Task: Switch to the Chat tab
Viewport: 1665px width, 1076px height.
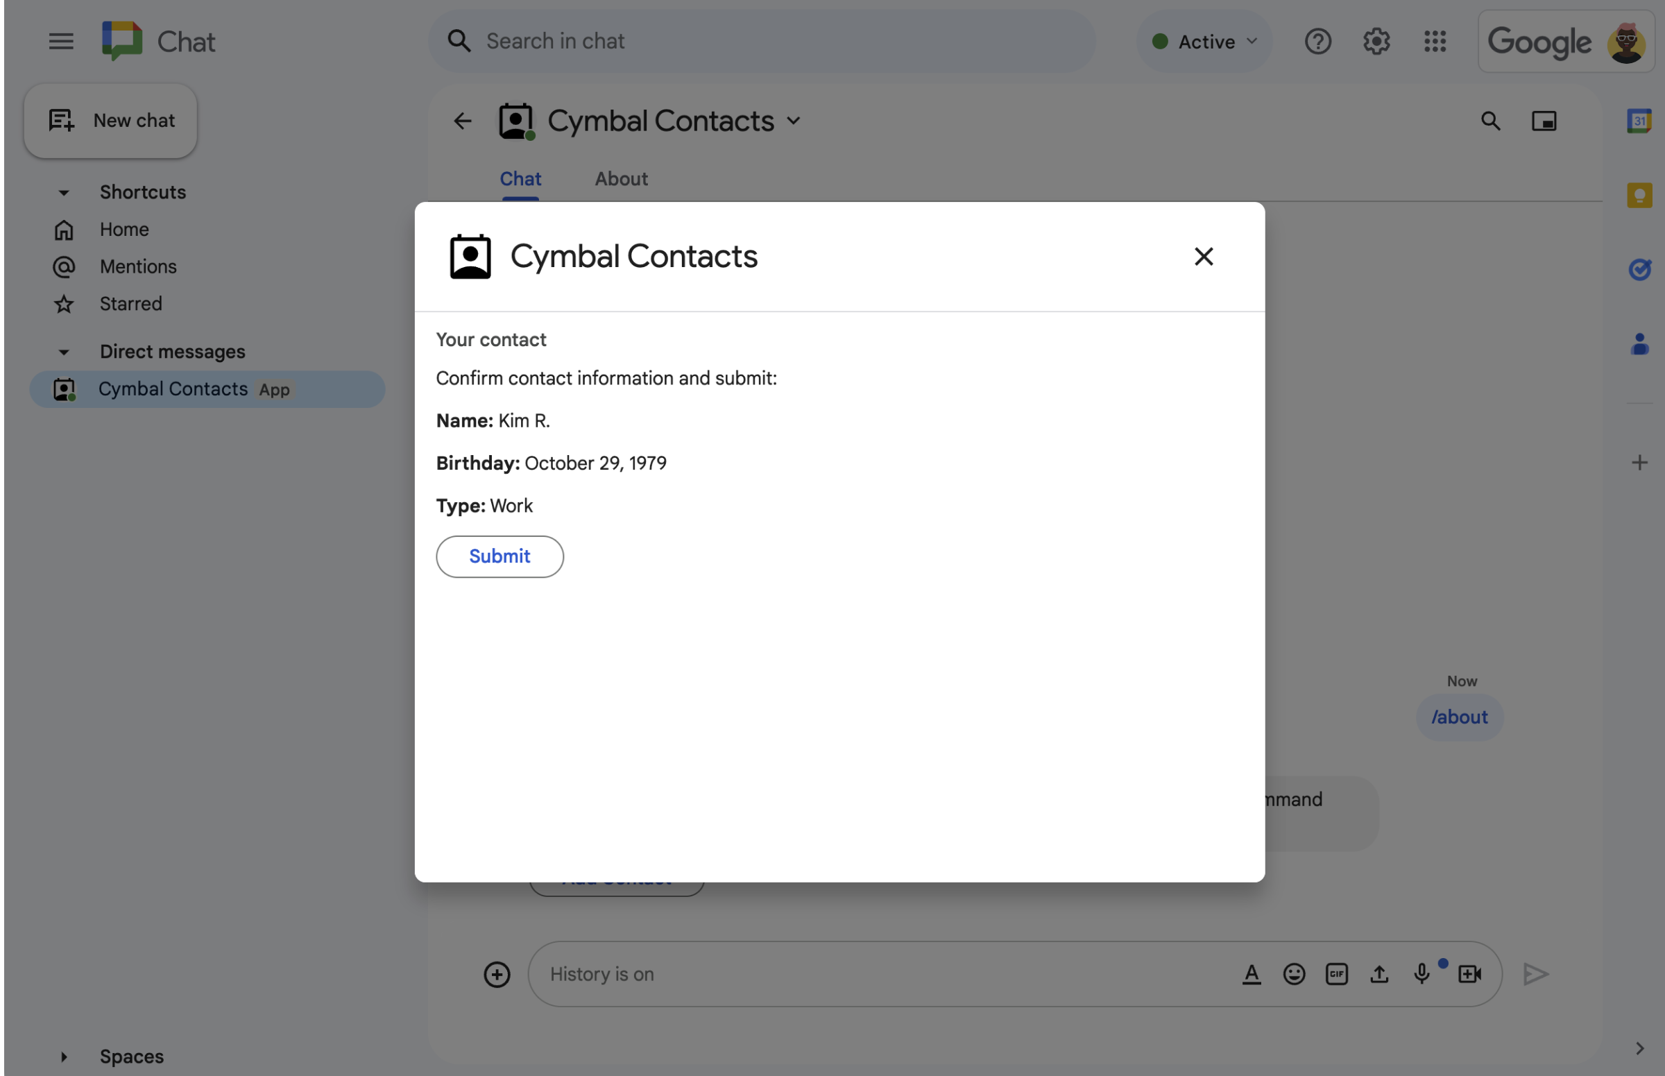Action: [x=520, y=180]
